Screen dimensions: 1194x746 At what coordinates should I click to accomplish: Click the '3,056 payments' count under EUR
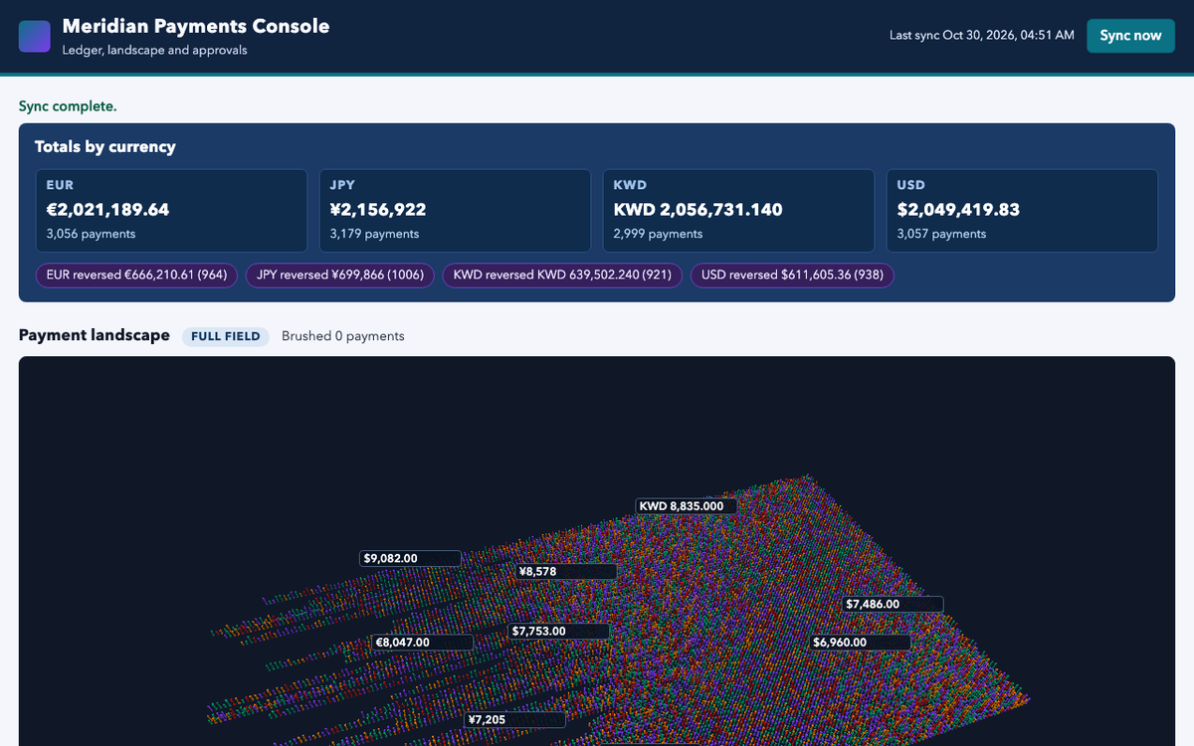point(92,234)
